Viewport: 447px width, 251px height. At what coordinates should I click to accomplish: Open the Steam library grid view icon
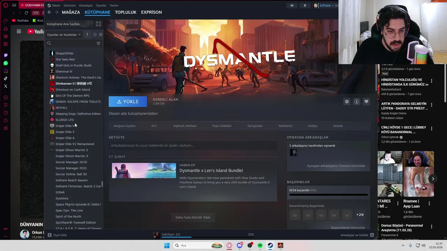98,24
